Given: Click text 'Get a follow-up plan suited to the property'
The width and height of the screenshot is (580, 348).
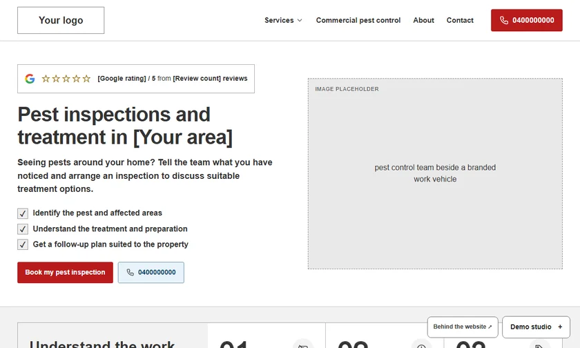Looking at the screenshot, I should click(110, 244).
